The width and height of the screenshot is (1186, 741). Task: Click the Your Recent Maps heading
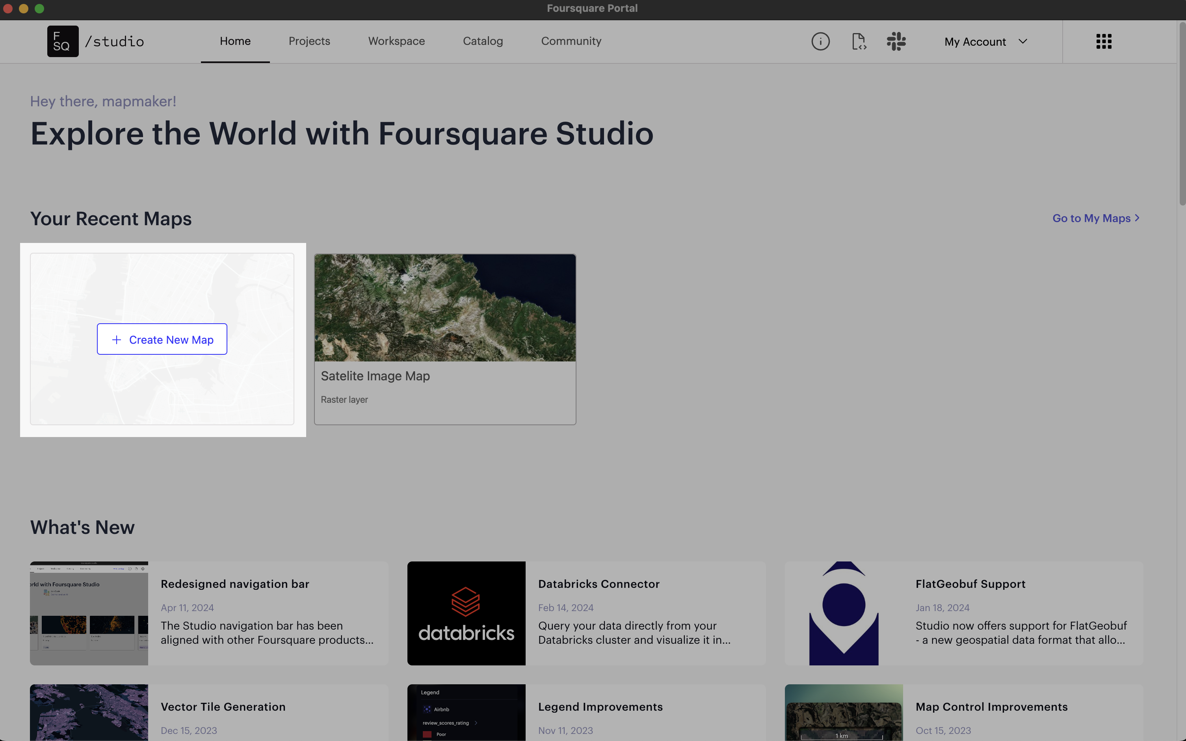coord(111,219)
